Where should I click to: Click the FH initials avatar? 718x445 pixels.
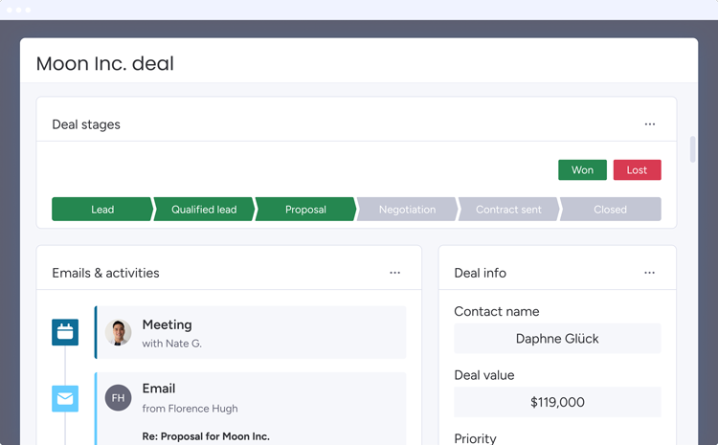tap(119, 398)
